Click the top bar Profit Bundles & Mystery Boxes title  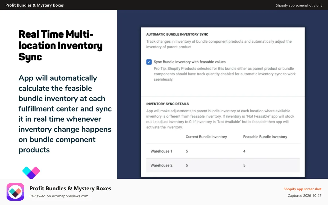click(x=35, y=5)
